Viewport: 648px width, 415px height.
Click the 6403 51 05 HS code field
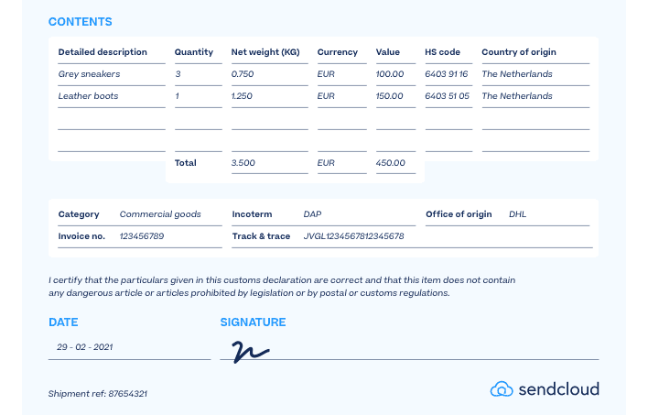tap(447, 96)
